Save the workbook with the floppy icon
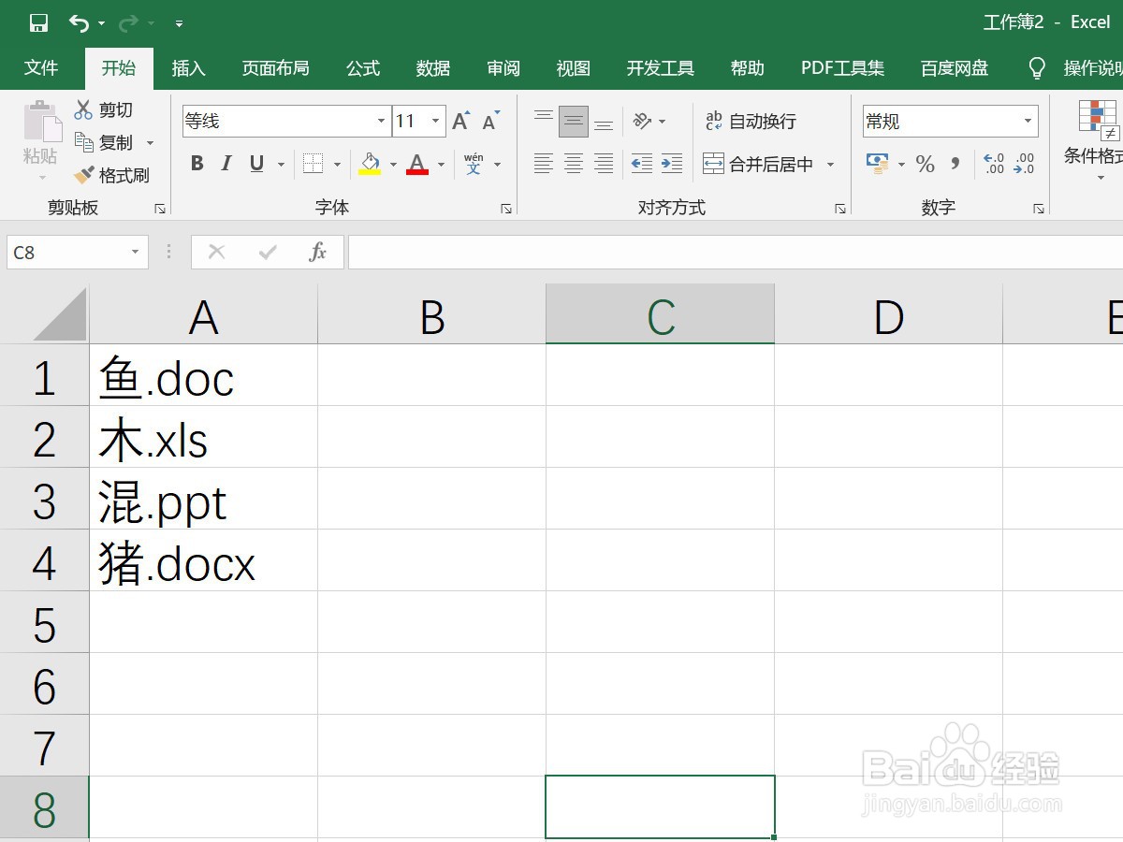The height and width of the screenshot is (842, 1123). coord(38,23)
